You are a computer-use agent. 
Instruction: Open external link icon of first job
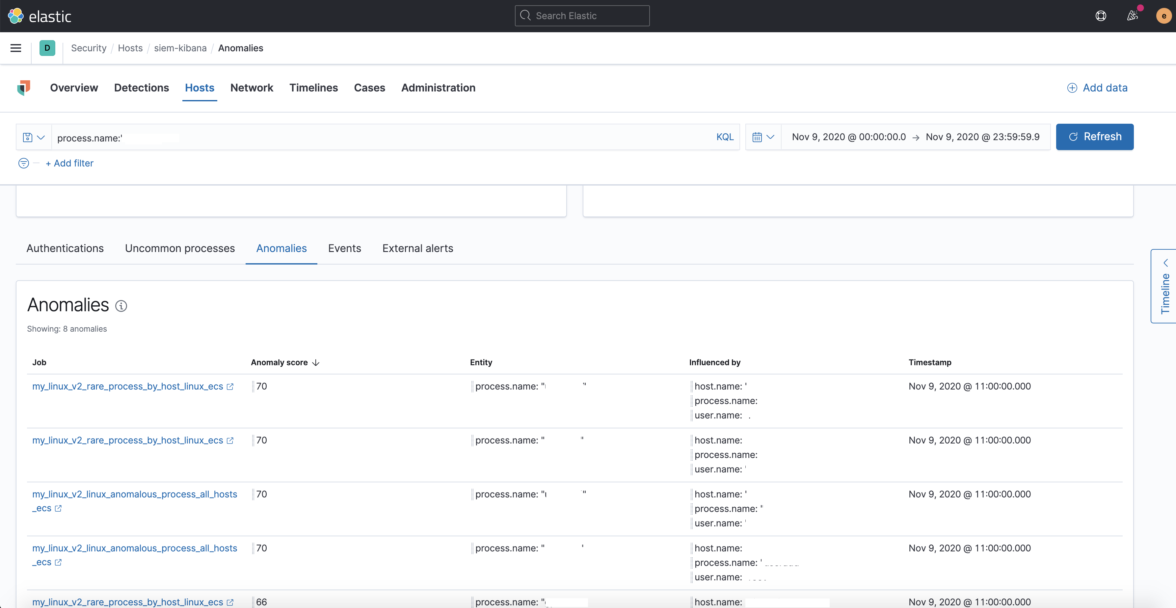(x=230, y=387)
